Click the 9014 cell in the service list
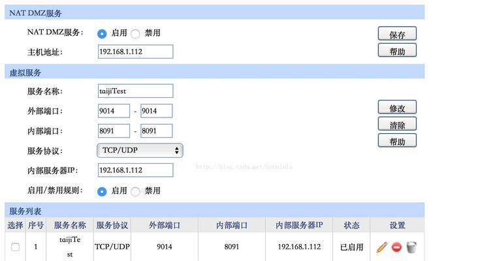The width and height of the screenshot is (482, 261). pos(165,247)
